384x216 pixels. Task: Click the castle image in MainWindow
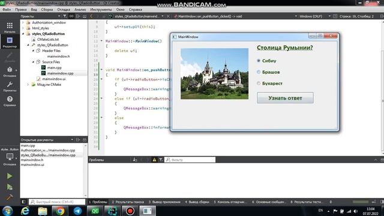215,74
